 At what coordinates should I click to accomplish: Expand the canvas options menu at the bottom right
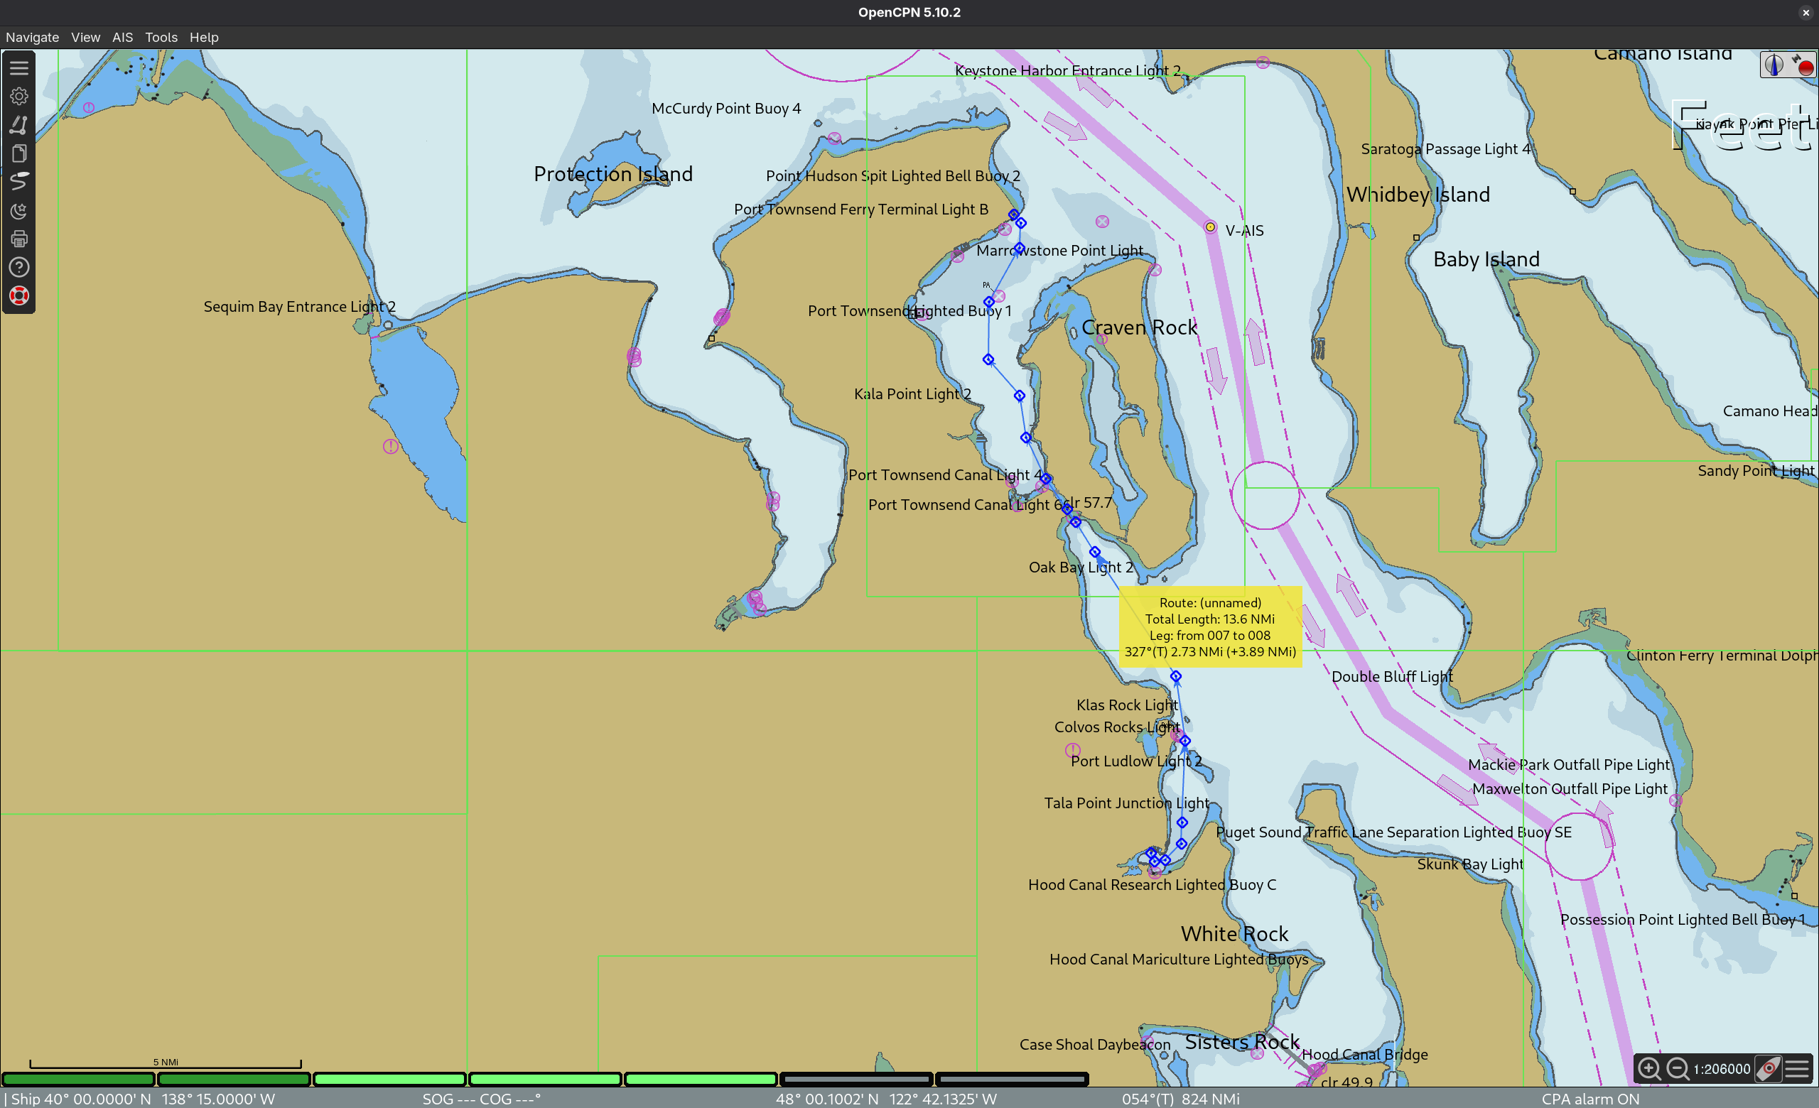(x=1798, y=1068)
